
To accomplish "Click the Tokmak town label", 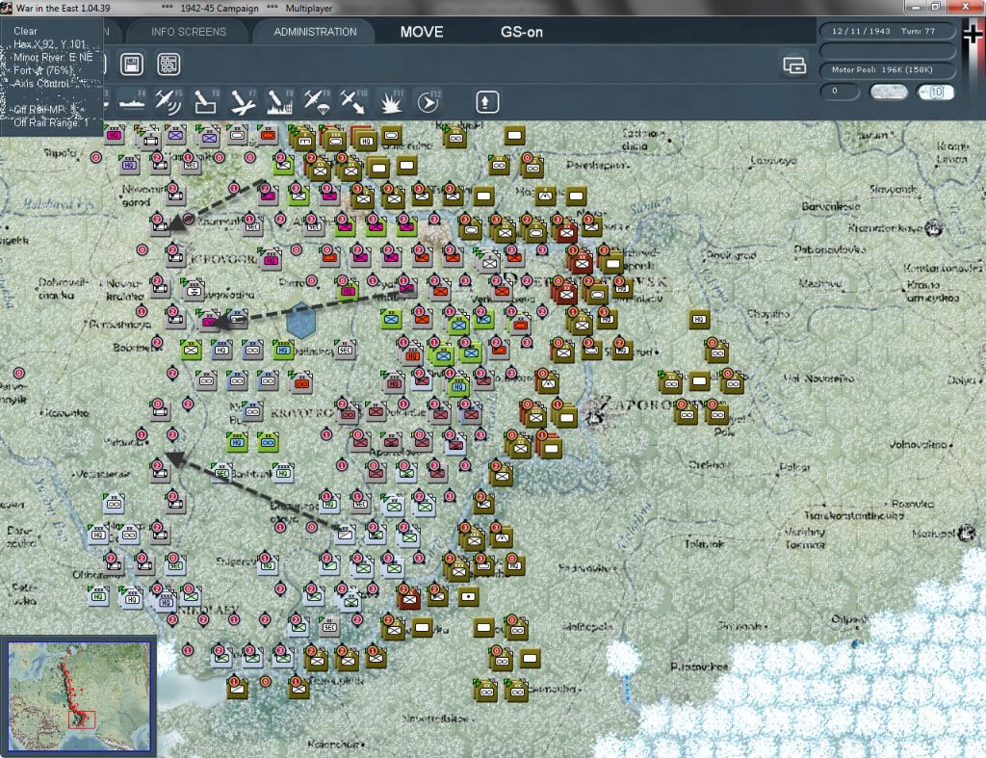I will click(704, 543).
